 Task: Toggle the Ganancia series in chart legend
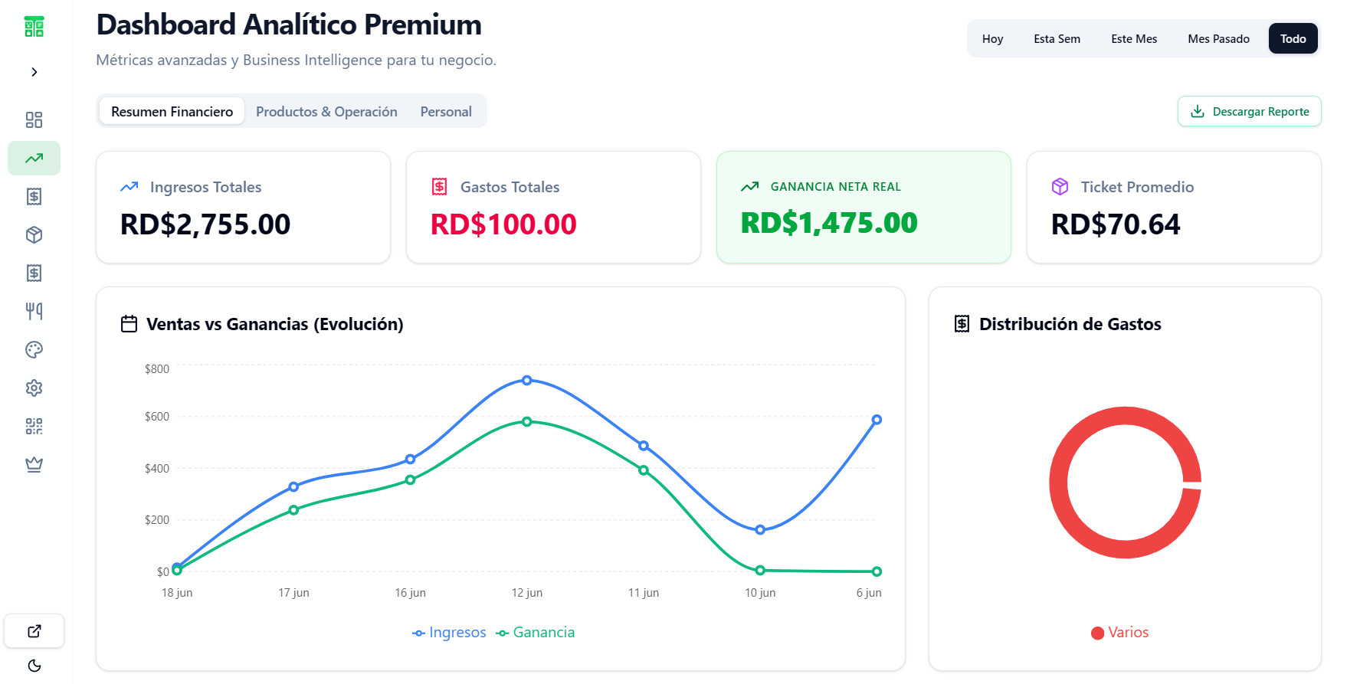(536, 633)
